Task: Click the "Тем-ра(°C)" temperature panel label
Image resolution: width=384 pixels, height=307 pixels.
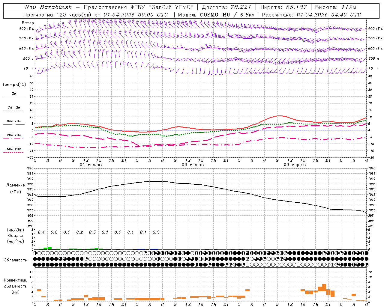Action: [14, 85]
